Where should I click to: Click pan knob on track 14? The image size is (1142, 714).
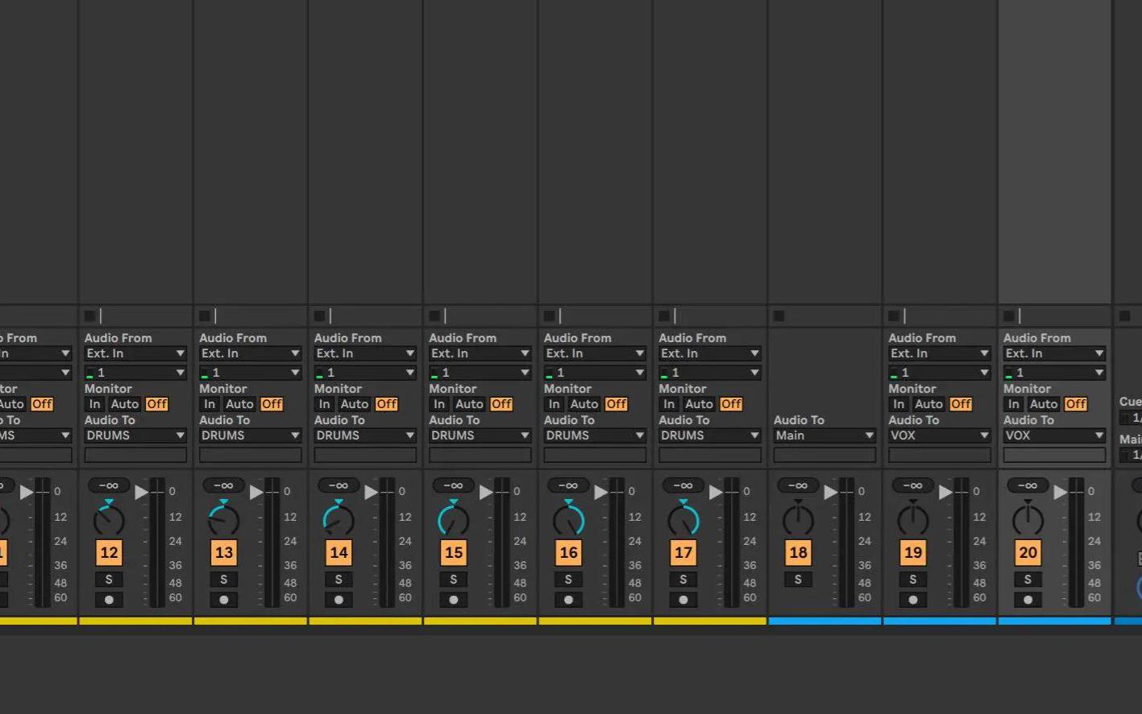[338, 519]
